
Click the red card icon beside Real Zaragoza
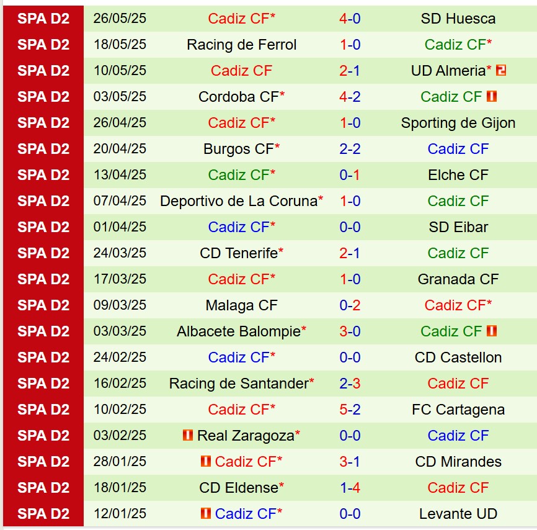188,436
